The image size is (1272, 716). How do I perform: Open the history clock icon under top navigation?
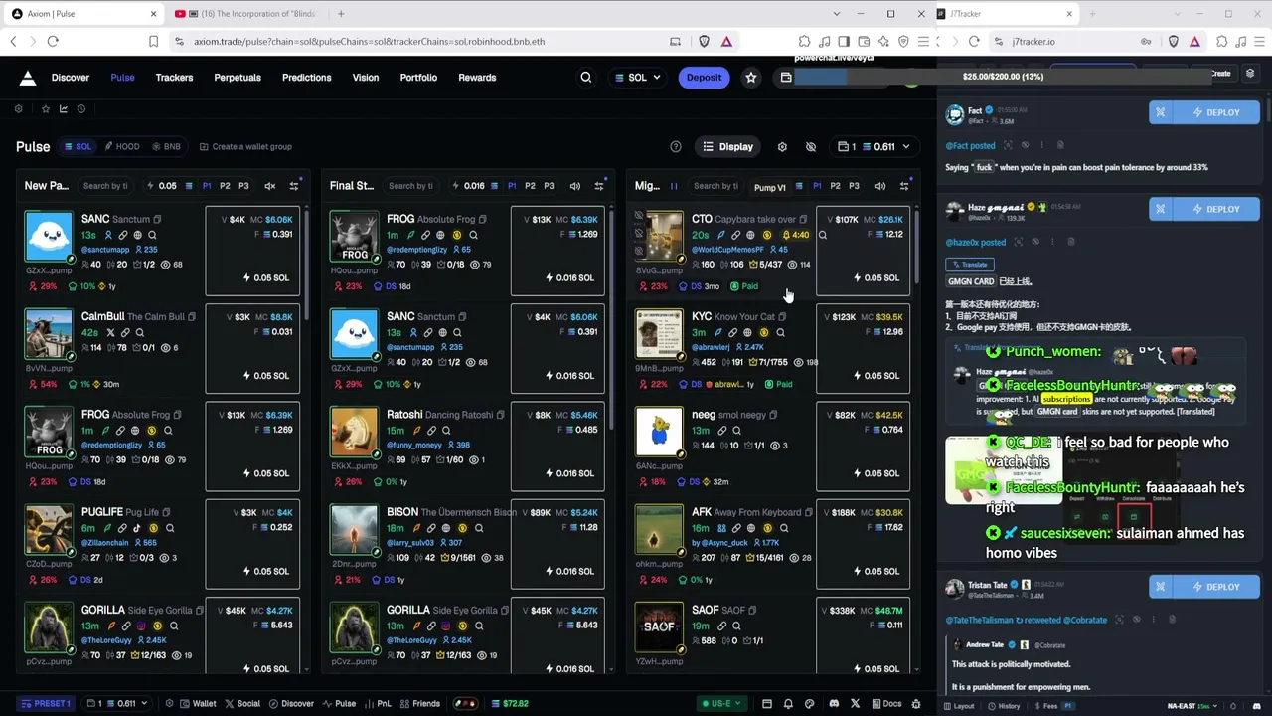pos(81,109)
